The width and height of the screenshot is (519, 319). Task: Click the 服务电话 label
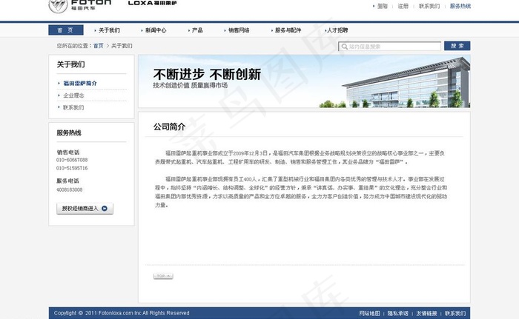[67, 181]
